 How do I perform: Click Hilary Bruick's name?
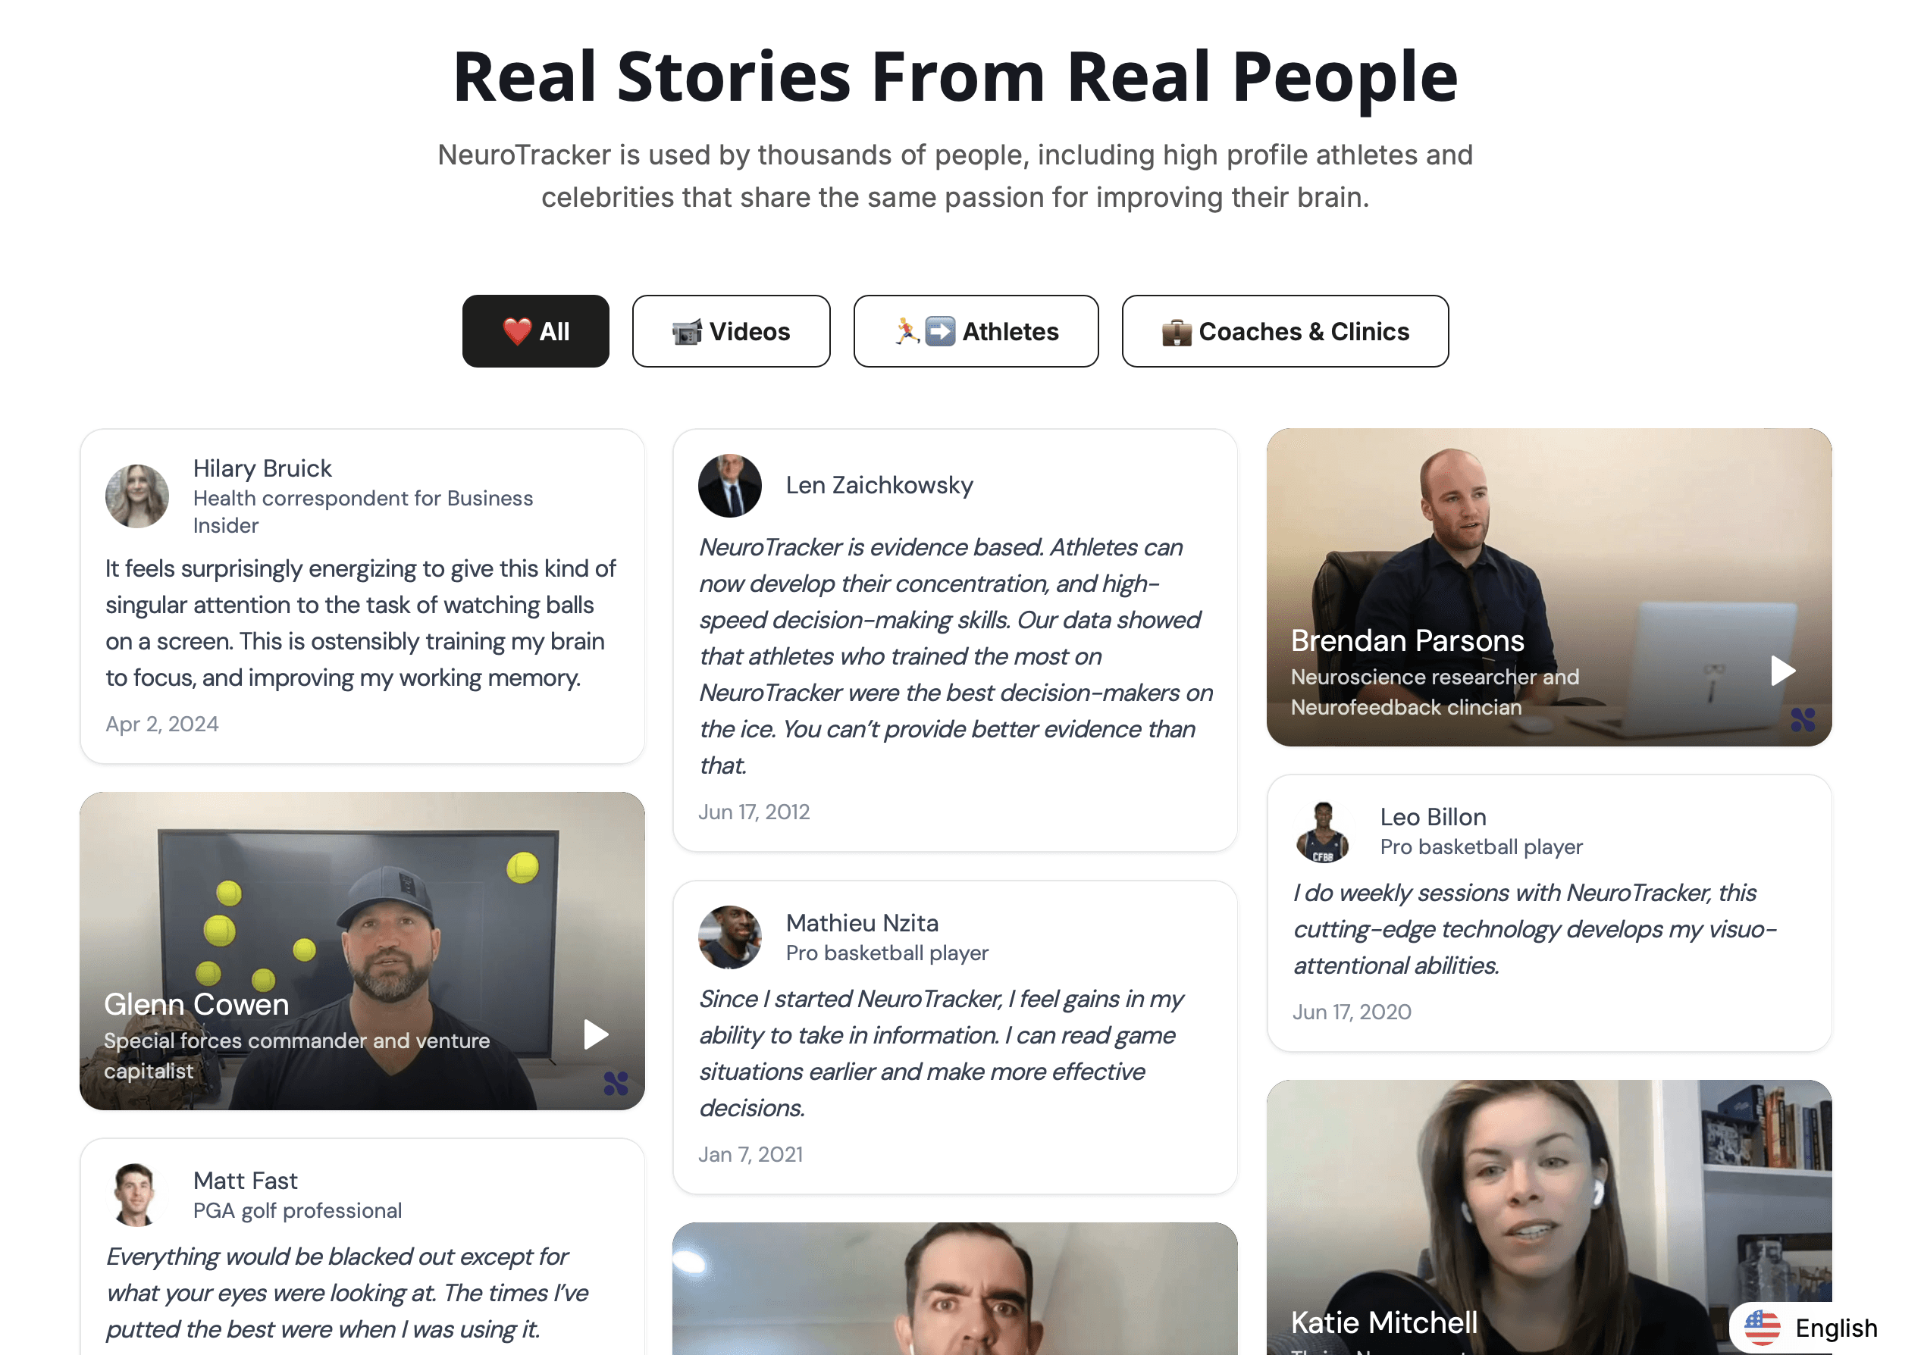tap(262, 468)
